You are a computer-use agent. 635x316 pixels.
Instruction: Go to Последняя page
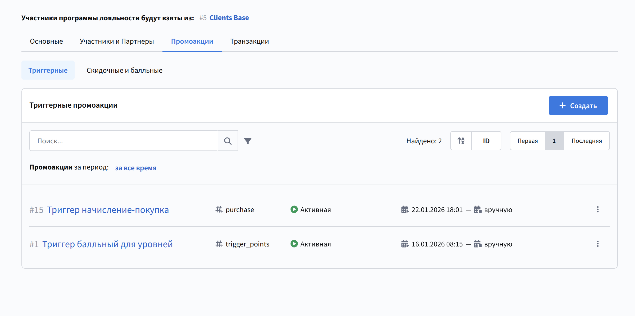click(x=587, y=141)
